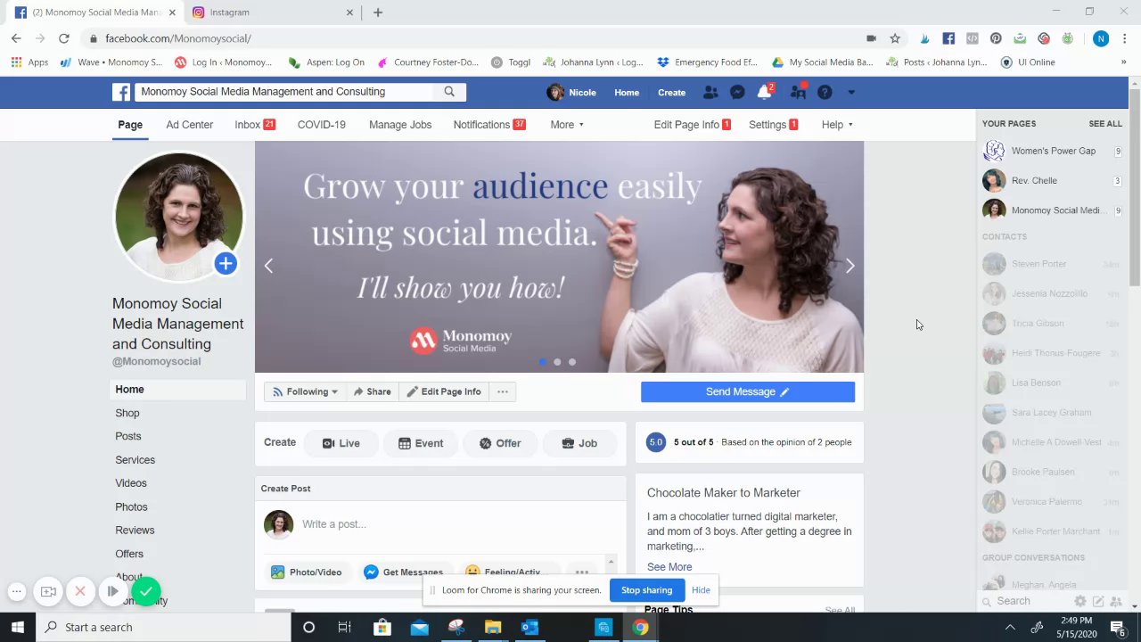Click the search magnifier in Facebook's search bar
1141x642 pixels.
[x=449, y=92]
